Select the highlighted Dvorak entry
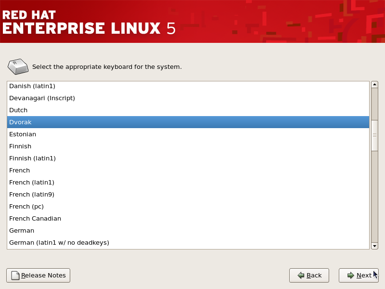The height and width of the screenshot is (289, 385). click(x=188, y=122)
